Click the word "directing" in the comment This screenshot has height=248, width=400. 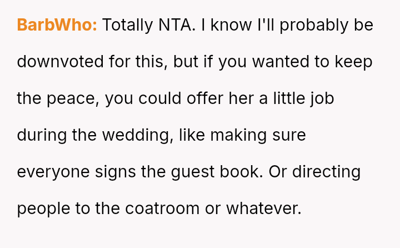[326, 172]
